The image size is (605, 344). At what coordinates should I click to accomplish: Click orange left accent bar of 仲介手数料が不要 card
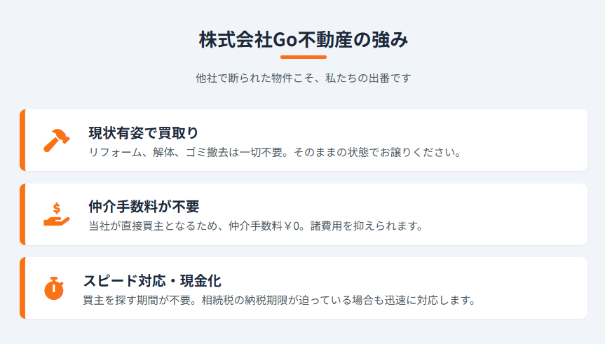coord(22,214)
